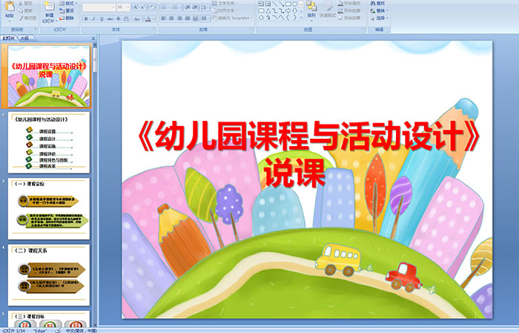Increase the list indent level
The height and width of the screenshot is (333, 519).
pos(195,7)
